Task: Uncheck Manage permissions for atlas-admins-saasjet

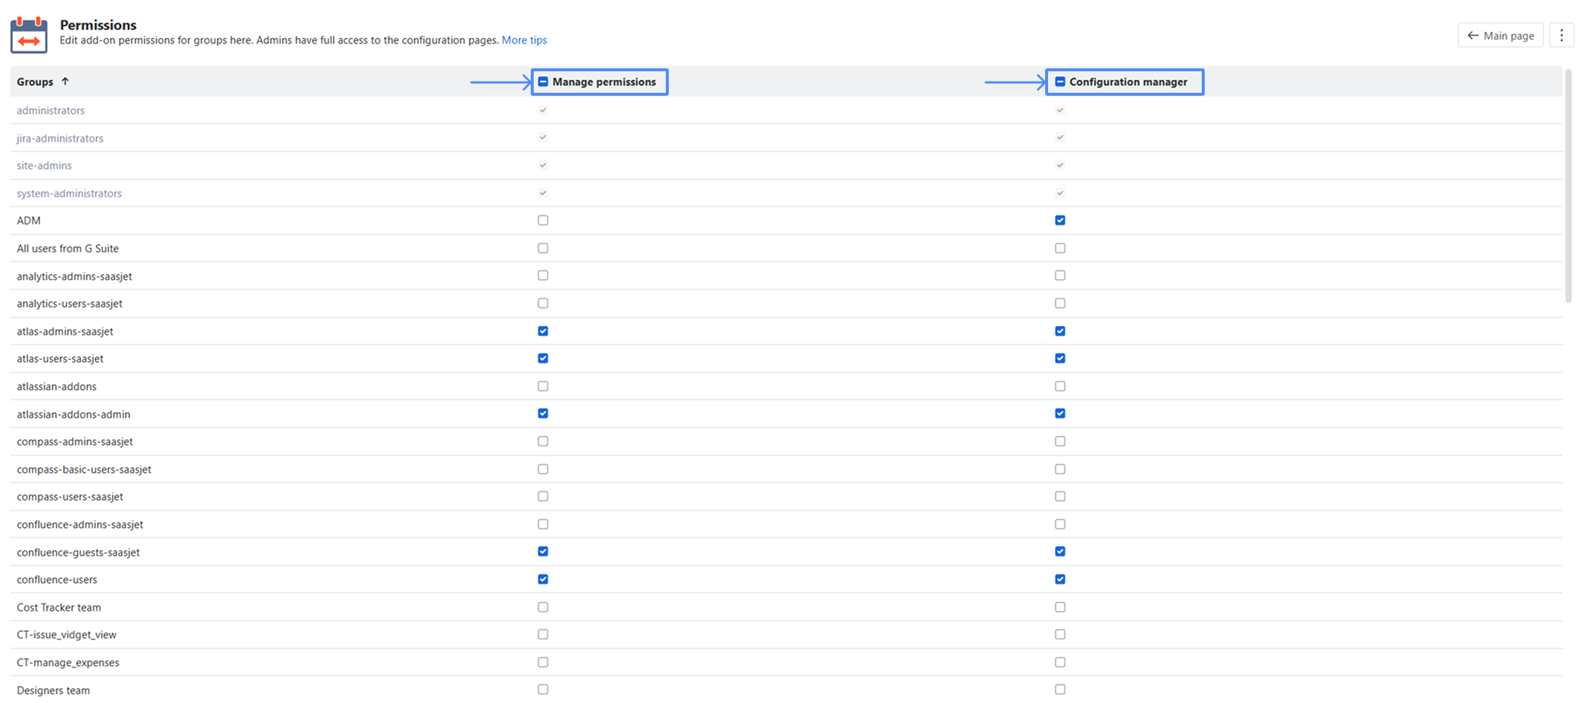Action: [543, 331]
